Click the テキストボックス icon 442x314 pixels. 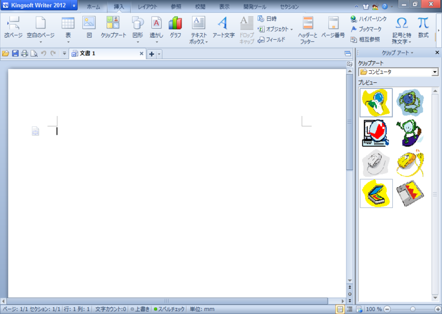click(199, 30)
